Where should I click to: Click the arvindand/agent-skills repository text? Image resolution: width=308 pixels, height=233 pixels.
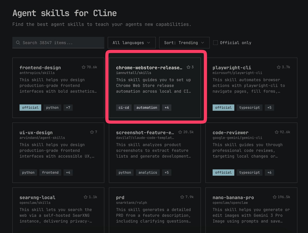[x=42, y=138]
